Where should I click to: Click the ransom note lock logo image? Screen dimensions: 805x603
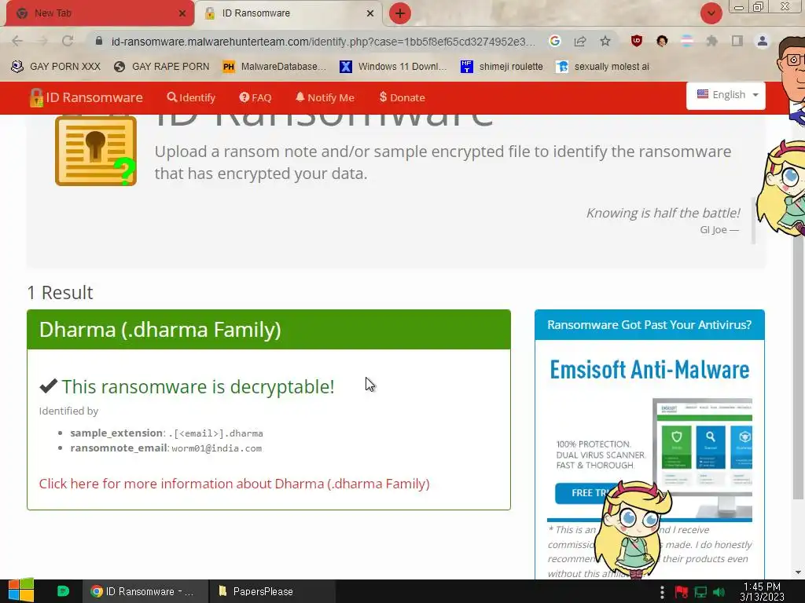point(96,151)
